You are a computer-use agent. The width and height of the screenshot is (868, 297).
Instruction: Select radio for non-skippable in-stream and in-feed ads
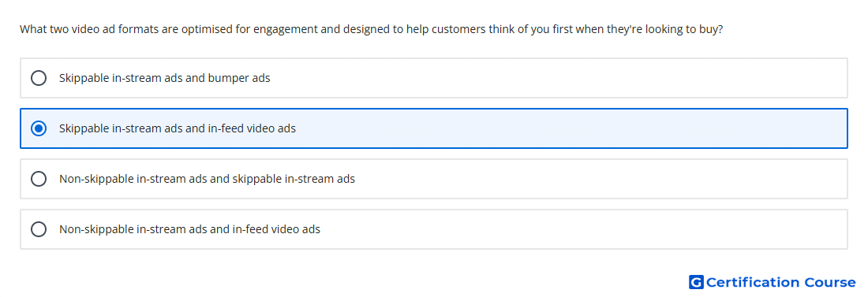pos(39,229)
